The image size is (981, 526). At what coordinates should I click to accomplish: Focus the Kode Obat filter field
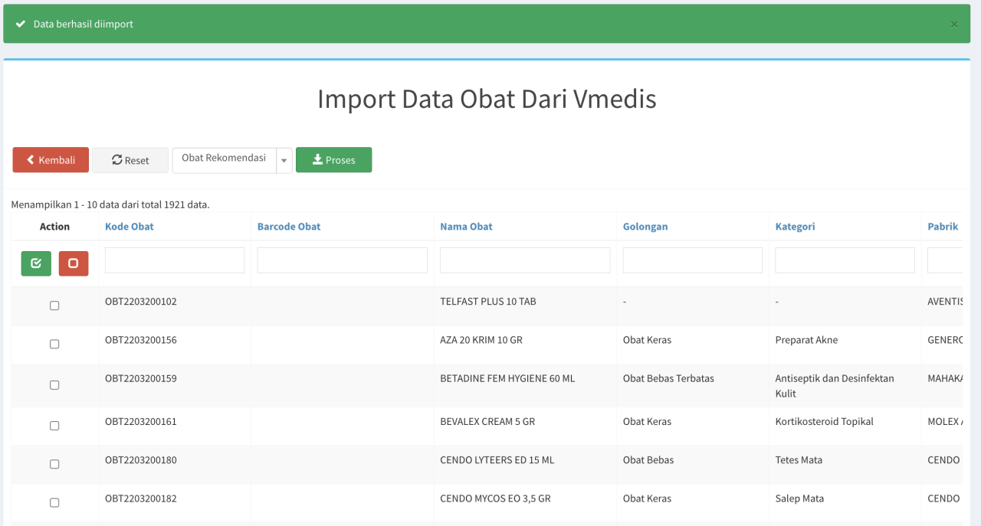point(175,260)
